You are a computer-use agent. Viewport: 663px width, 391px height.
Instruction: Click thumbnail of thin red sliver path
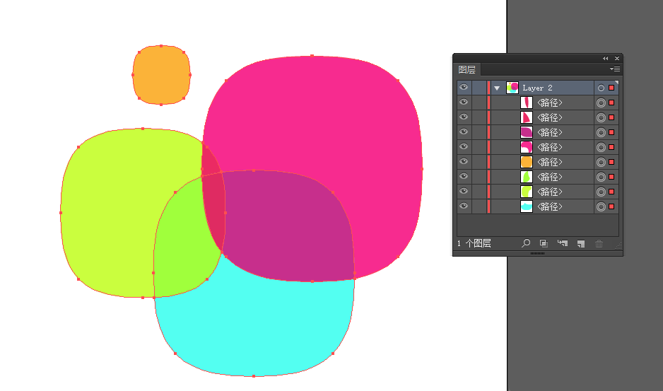coord(527,103)
